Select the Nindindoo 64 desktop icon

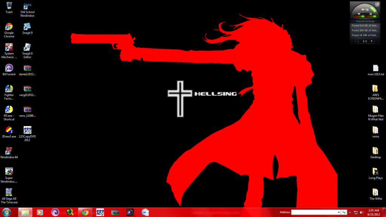click(x=9, y=153)
